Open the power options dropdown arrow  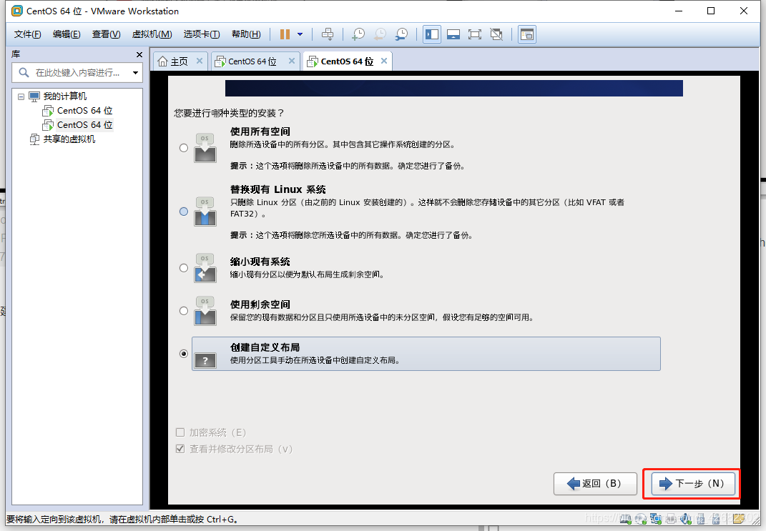coord(300,34)
